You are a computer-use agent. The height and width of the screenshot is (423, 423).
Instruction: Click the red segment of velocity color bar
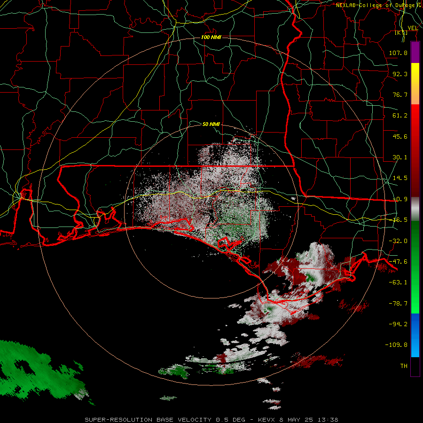[x=415, y=150]
